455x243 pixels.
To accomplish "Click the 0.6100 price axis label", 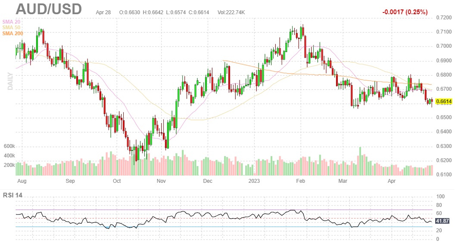I will 444,175.
